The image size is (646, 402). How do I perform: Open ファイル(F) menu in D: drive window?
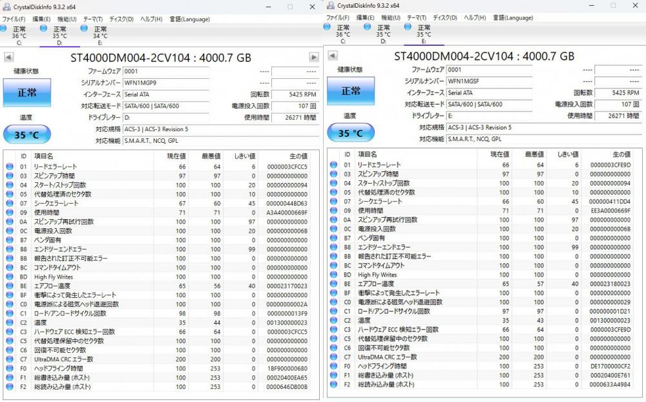point(14,19)
